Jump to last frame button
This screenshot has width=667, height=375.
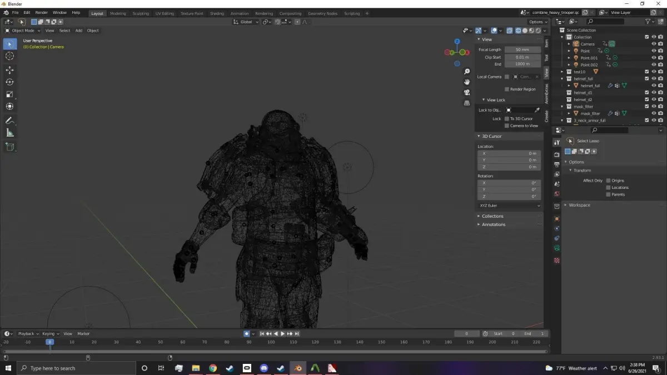point(297,333)
